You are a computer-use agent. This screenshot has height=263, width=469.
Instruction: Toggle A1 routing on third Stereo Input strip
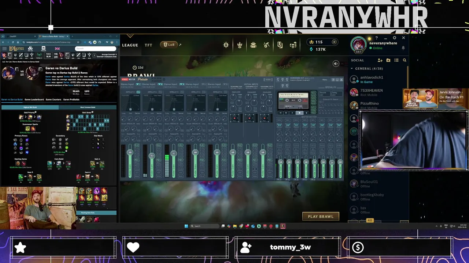[x=181, y=145]
